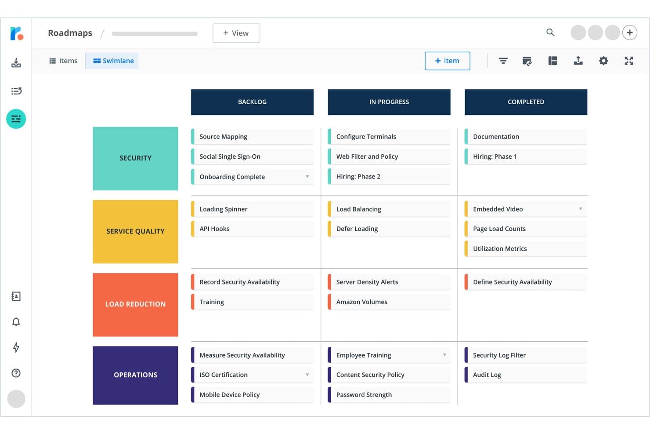Image resolution: width=650 pixels, height=434 pixels.
Task: Select the SECURITY teal swimlane block
Action: coord(135,158)
